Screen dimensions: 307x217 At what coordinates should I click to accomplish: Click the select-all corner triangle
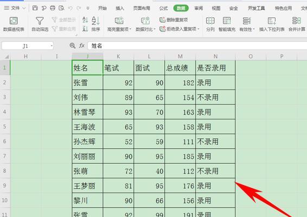pyautogui.click(x=7, y=57)
